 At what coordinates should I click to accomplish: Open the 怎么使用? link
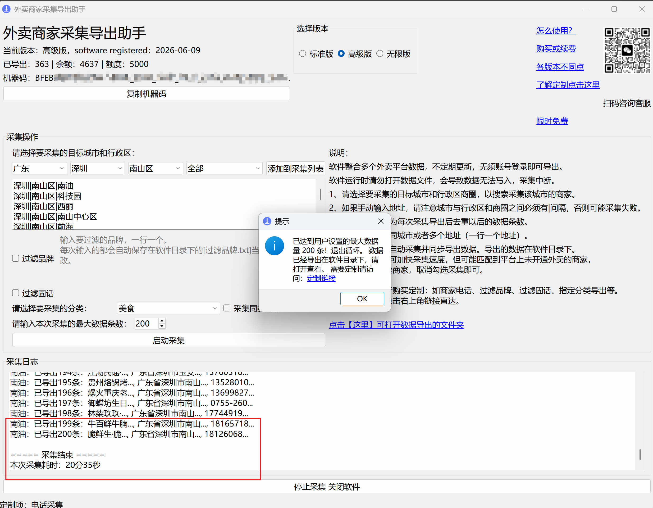(x=556, y=30)
